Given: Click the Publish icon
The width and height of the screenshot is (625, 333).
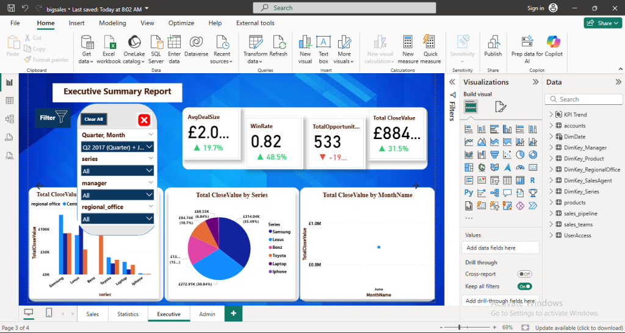Looking at the screenshot, I should point(493,43).
